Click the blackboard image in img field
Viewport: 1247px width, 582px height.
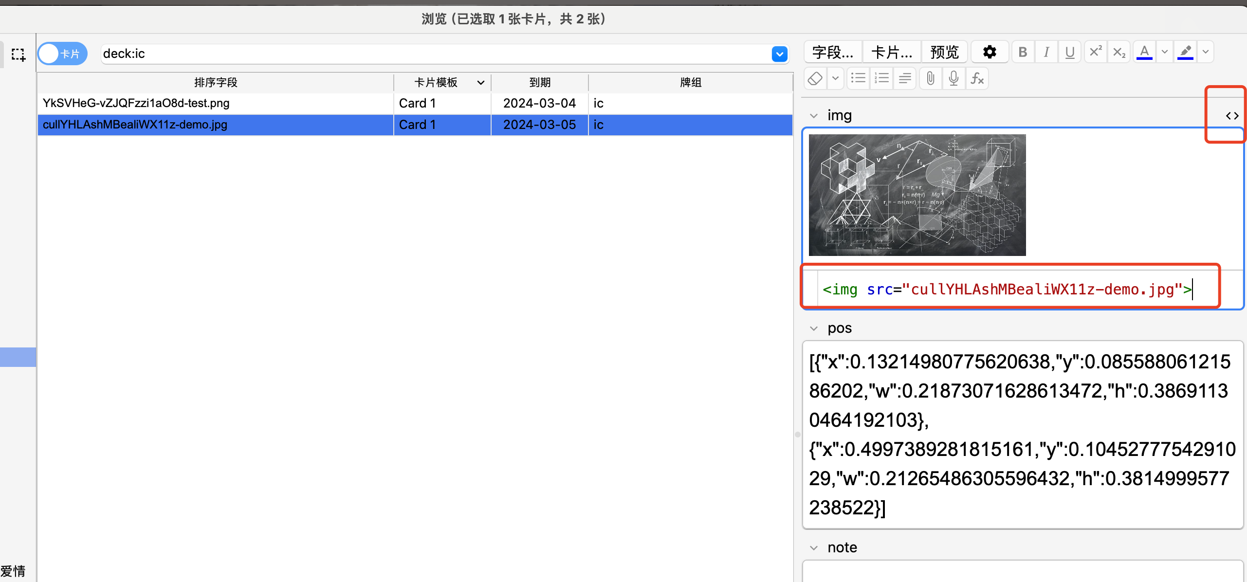[917, 195]
